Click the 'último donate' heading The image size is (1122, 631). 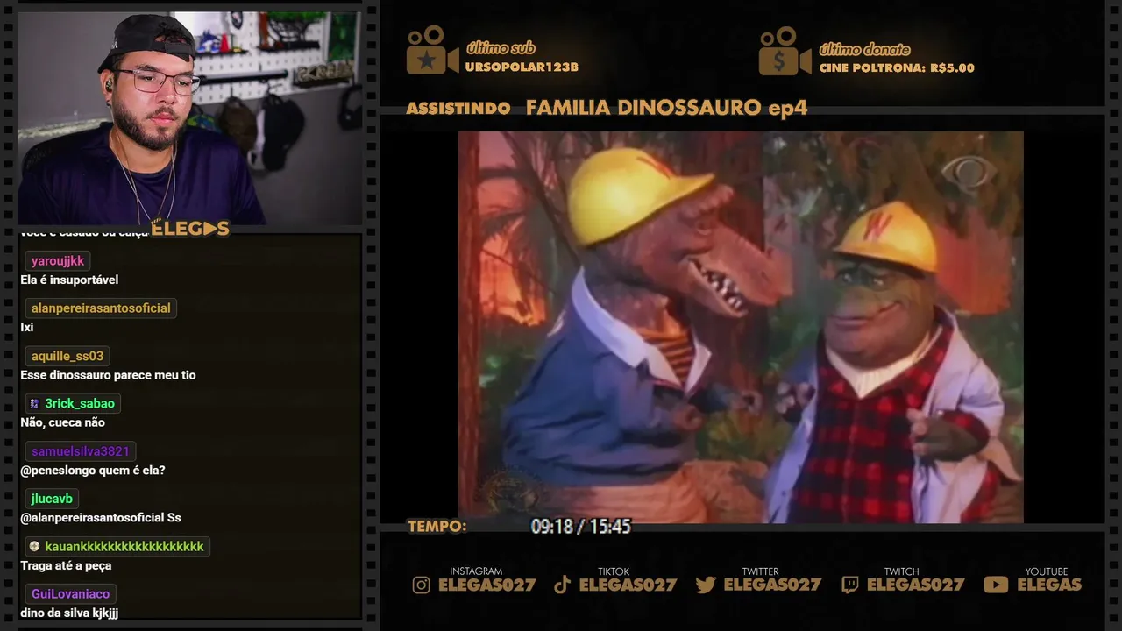[x=864, y=50]
